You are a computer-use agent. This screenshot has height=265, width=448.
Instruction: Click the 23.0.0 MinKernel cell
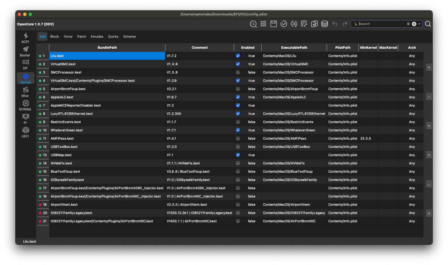coord(368,138)
